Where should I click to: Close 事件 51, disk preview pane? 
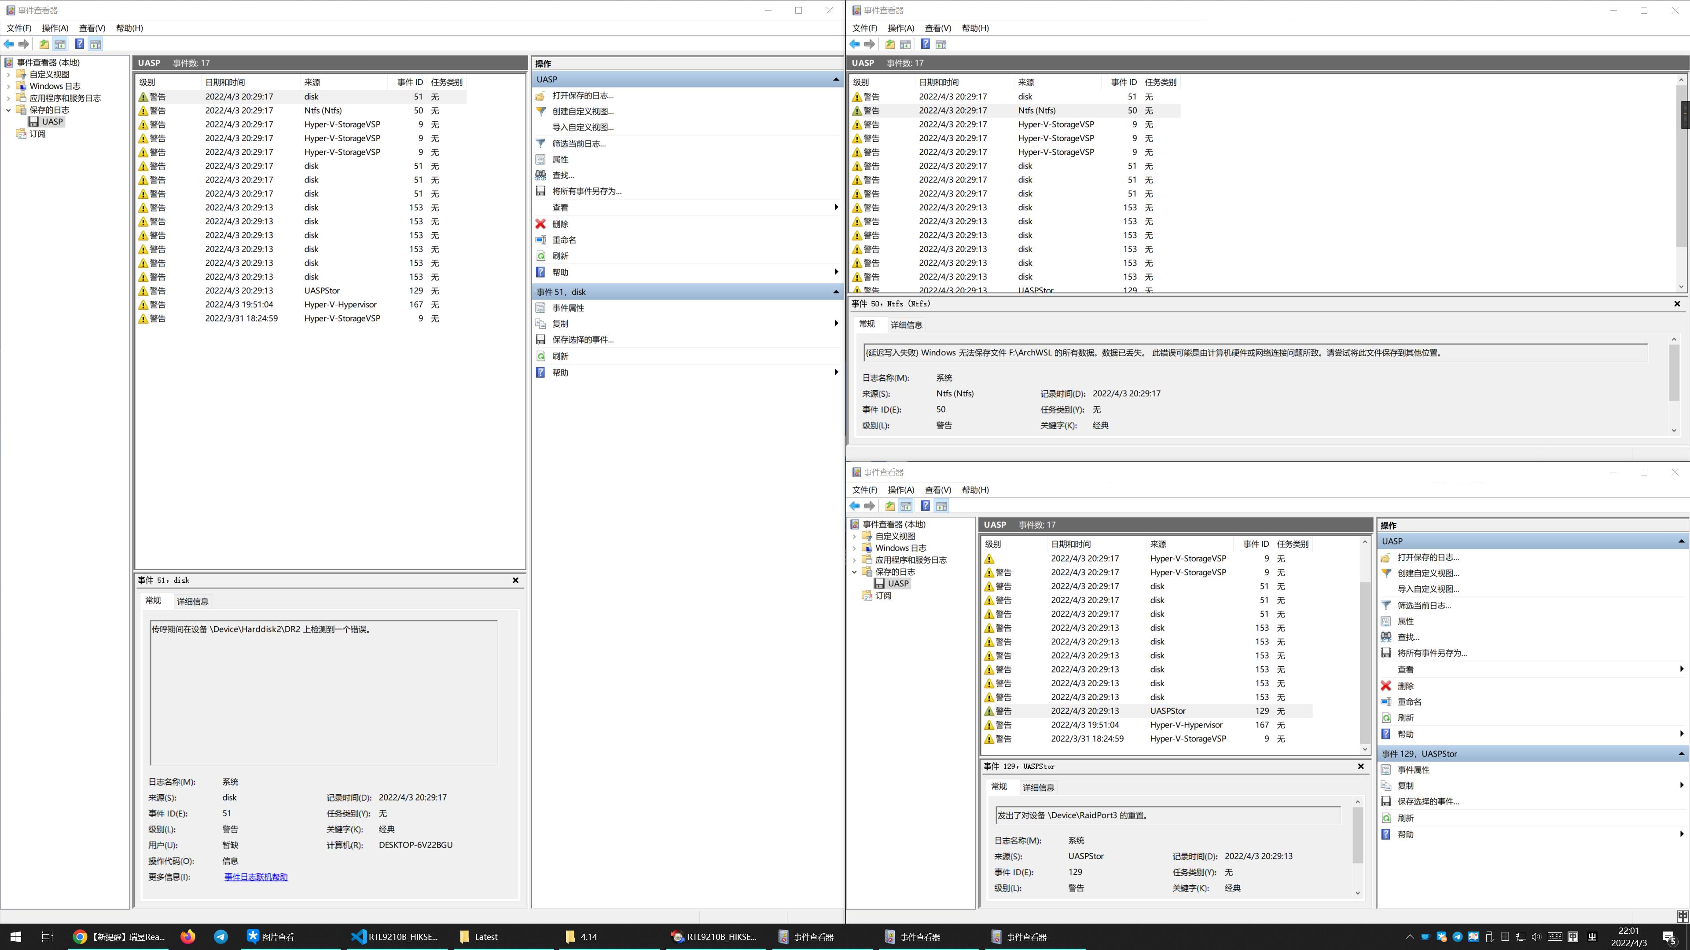tap(515, 580)
